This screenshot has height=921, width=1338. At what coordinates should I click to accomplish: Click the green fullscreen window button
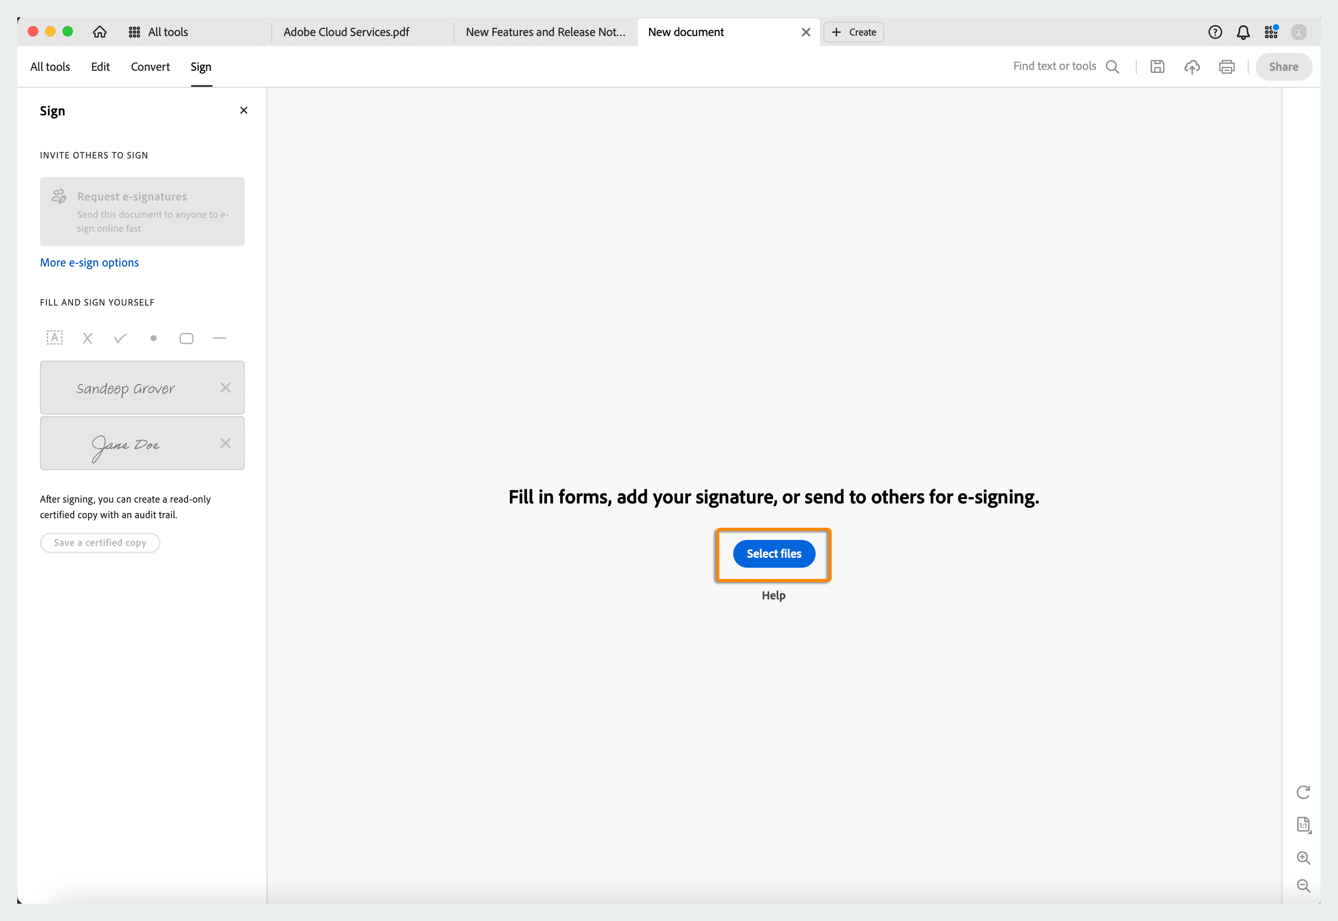pos(68,32)
